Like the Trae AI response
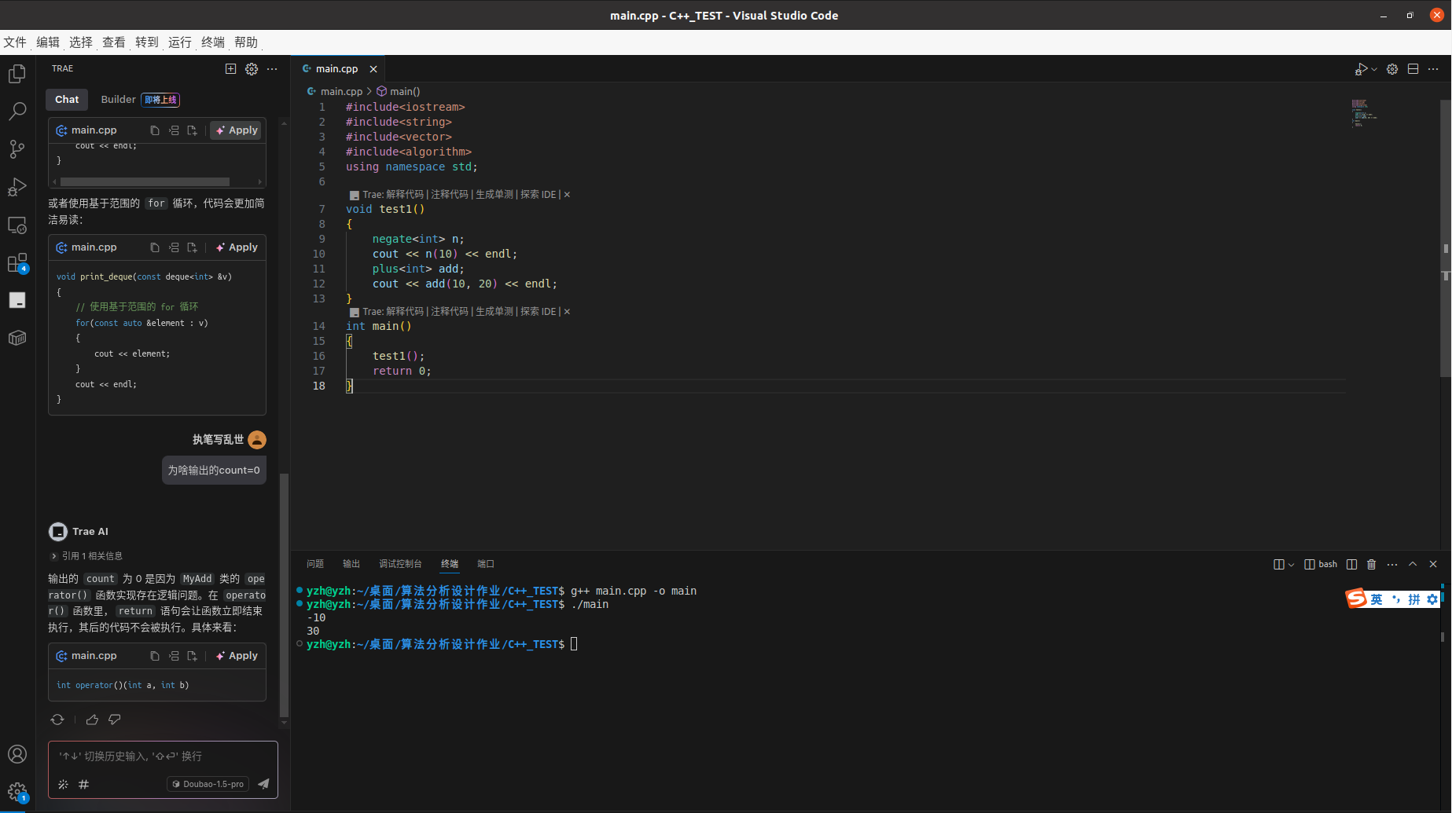Screen dimensions: 1452x813 click(x=92, y=720)
